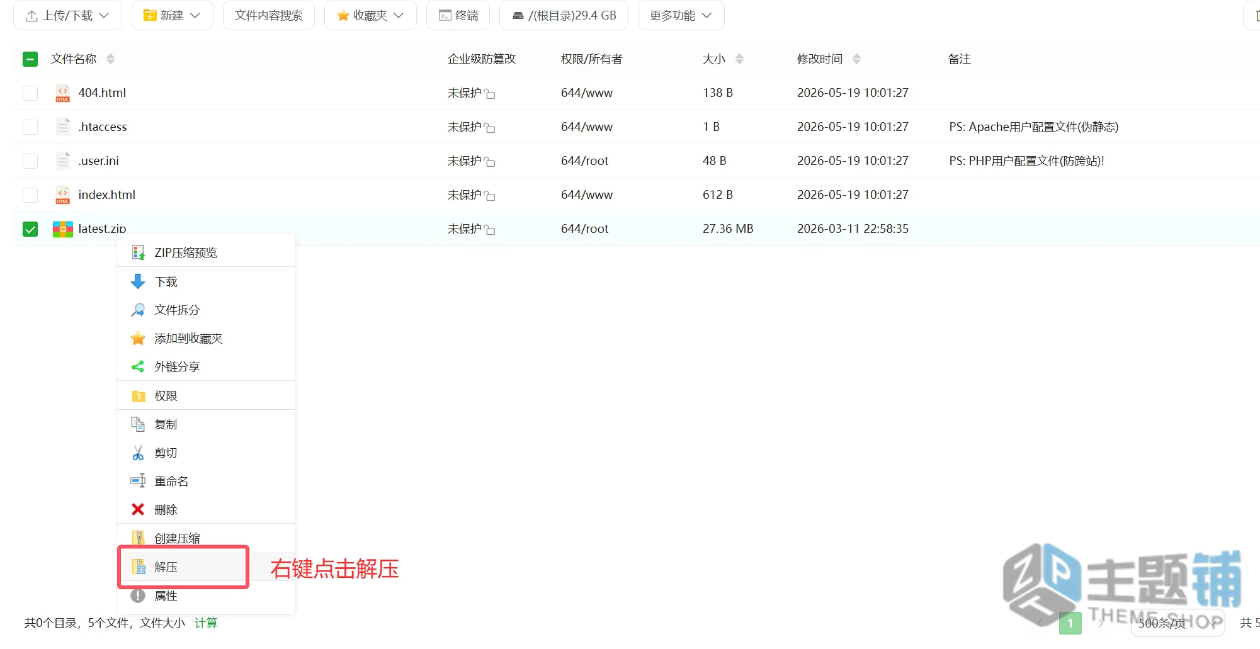The height and width of the screenshot is (649, 1260).
Task: Open 属性 from the context menu
Action: click(x=206, y=595)
